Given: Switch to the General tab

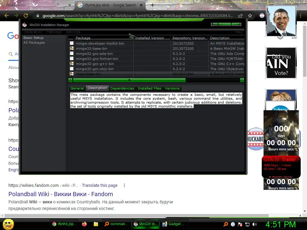Looking at the screenshot, I should point(77,88).
